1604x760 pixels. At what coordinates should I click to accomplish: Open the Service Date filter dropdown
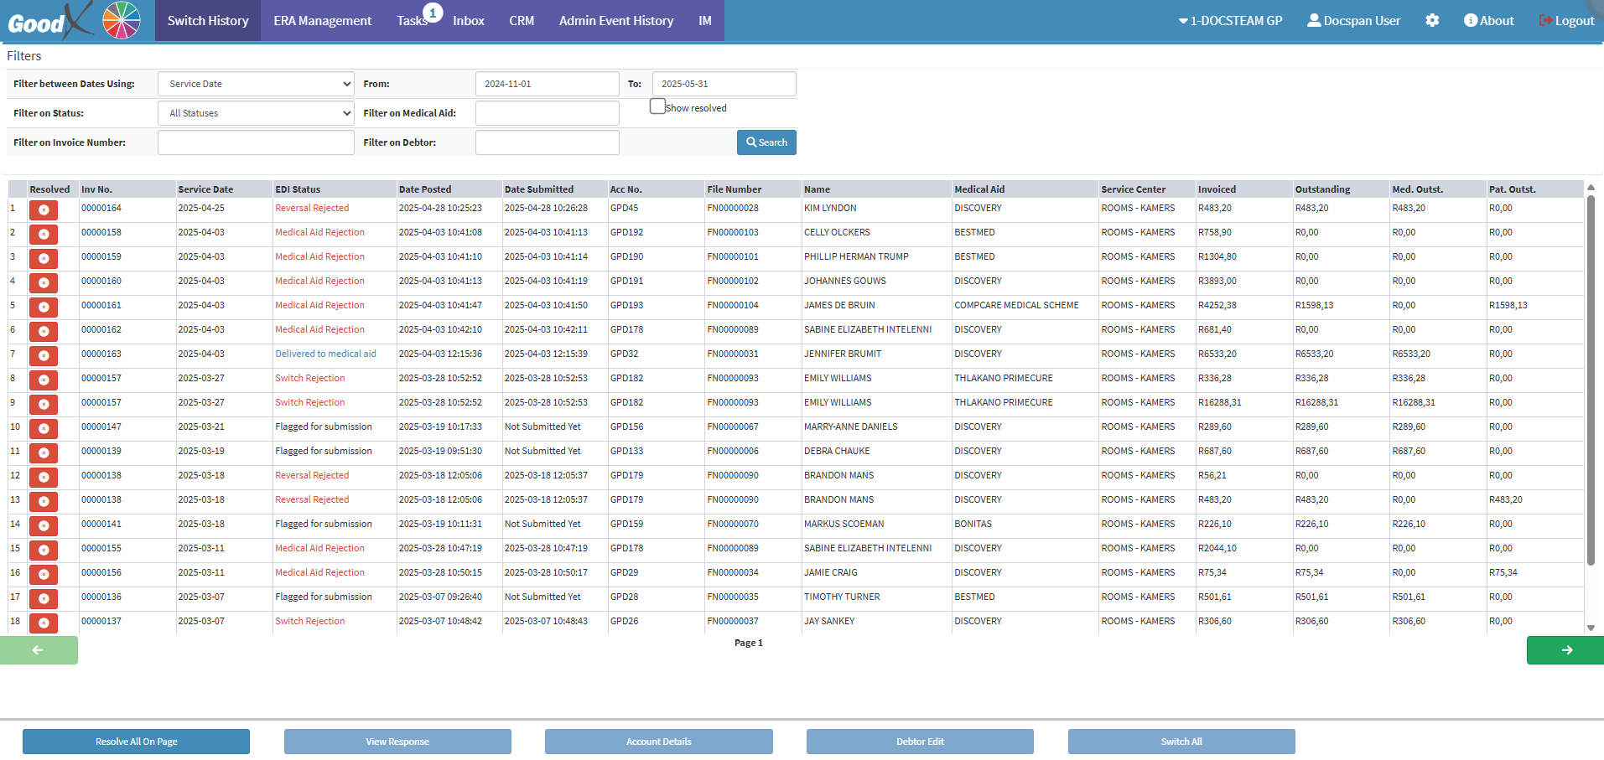tap(256, 84)
